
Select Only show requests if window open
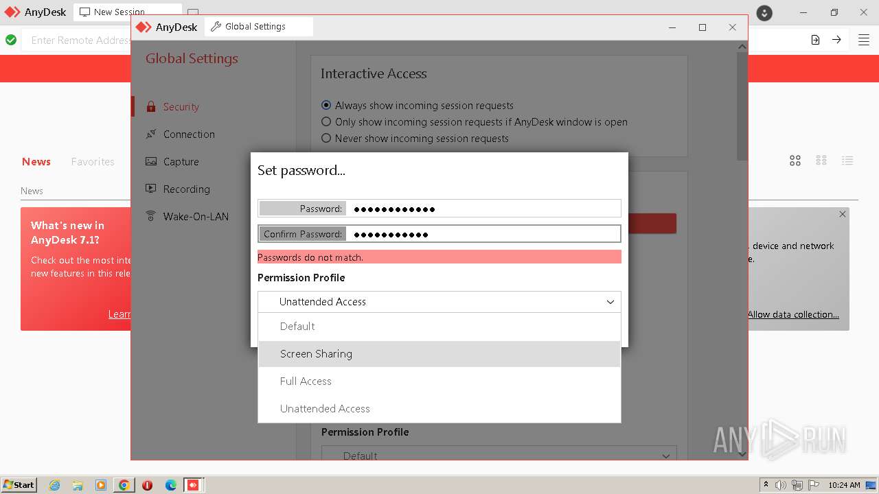pos(475,122)
